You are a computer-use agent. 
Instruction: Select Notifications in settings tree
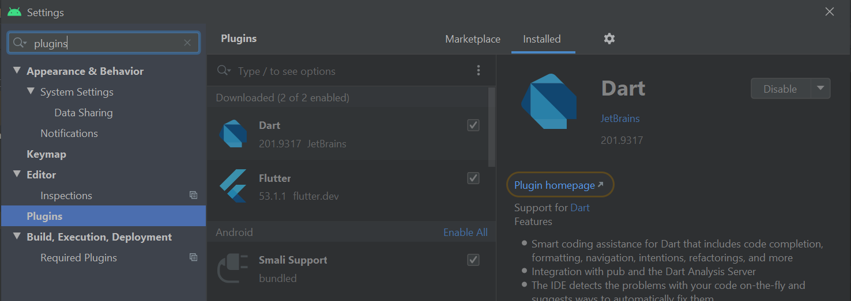(69, 134)
